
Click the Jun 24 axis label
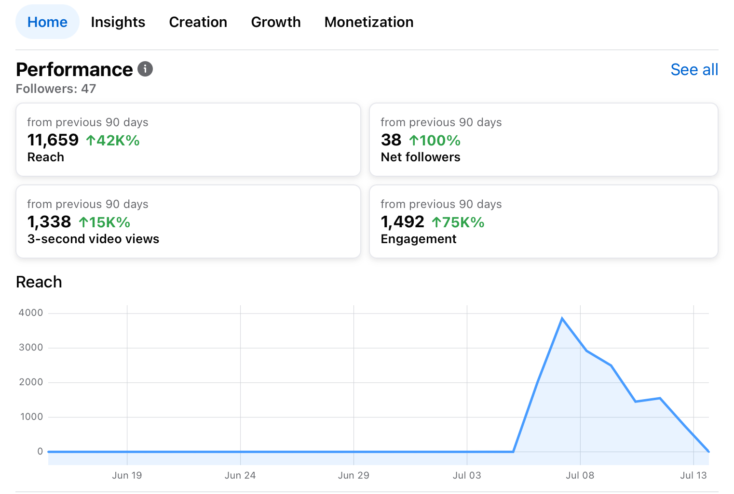tap(240, 475)
